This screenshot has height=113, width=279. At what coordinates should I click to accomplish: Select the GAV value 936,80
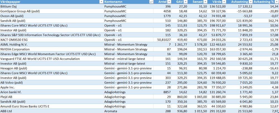pos(180,111)
